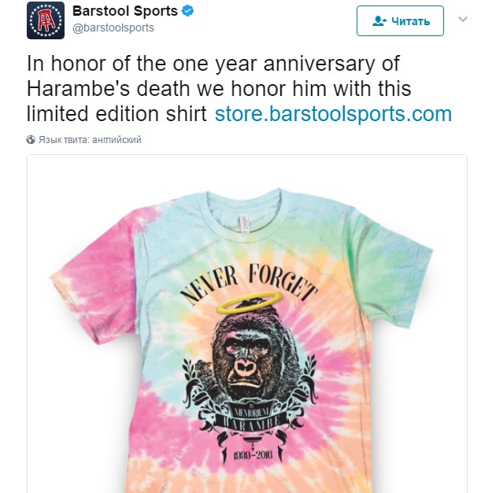
Task: Click the white collar tag of the shirt
Action: point(243,223)
